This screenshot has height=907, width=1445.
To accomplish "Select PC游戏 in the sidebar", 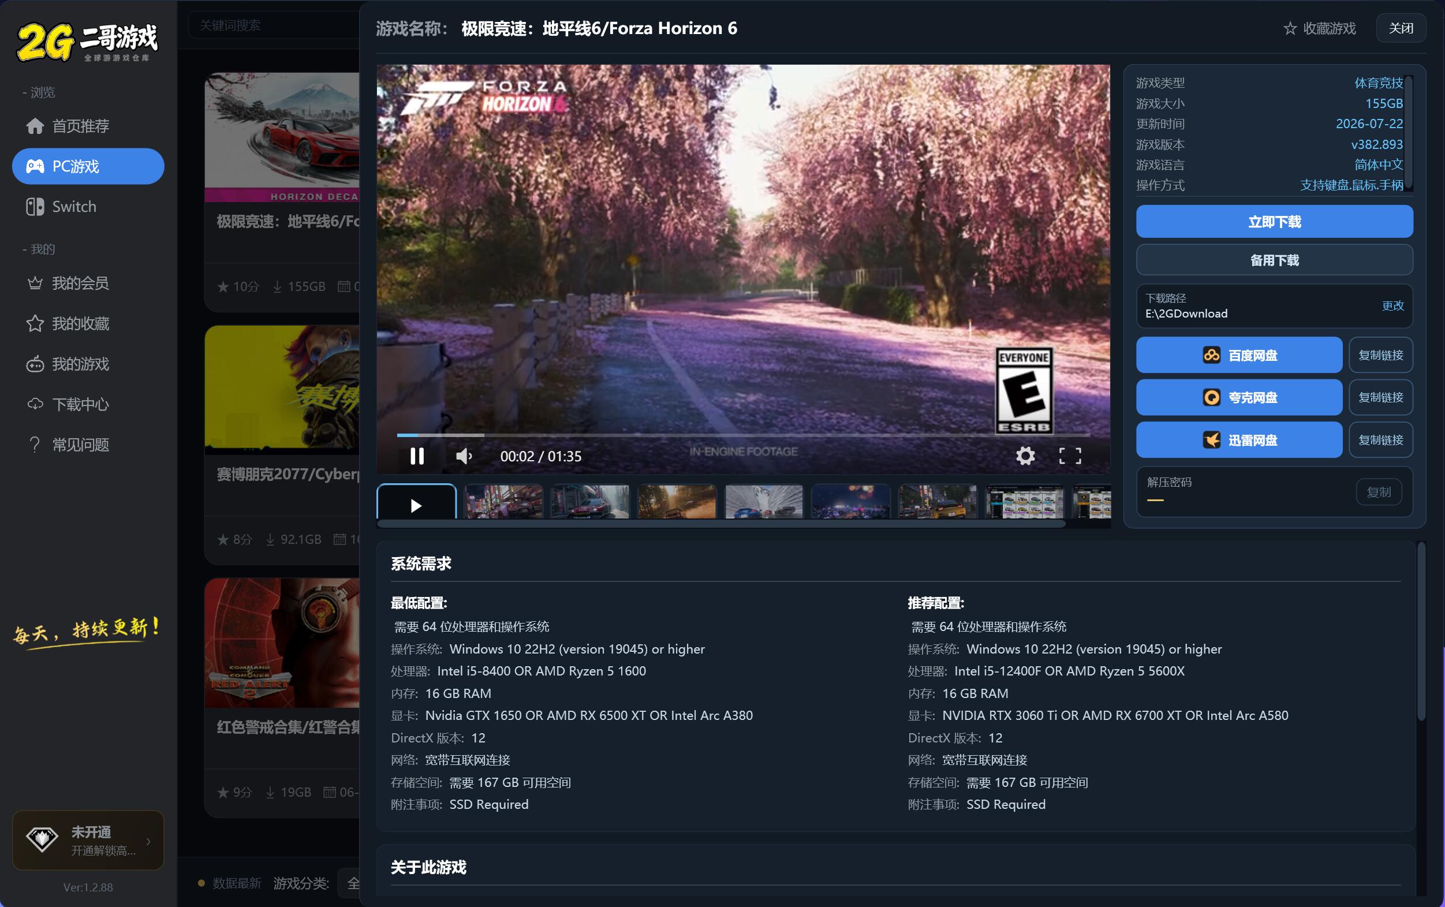I will pyautogui.click(x=88, y=166).
